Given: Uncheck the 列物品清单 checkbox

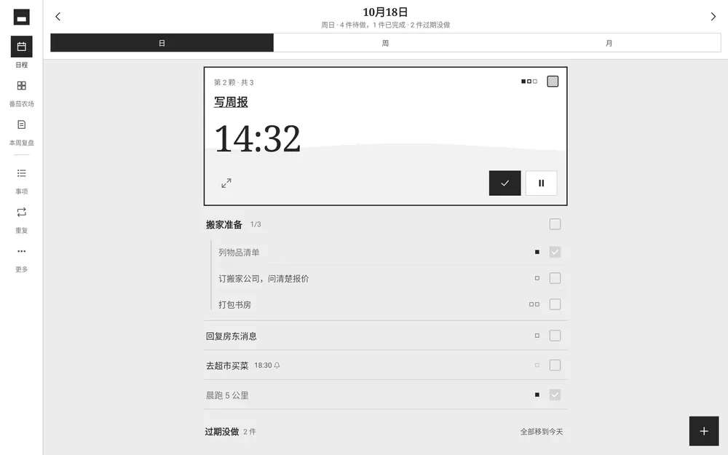Looking at the screenshot, I should 555,252.
